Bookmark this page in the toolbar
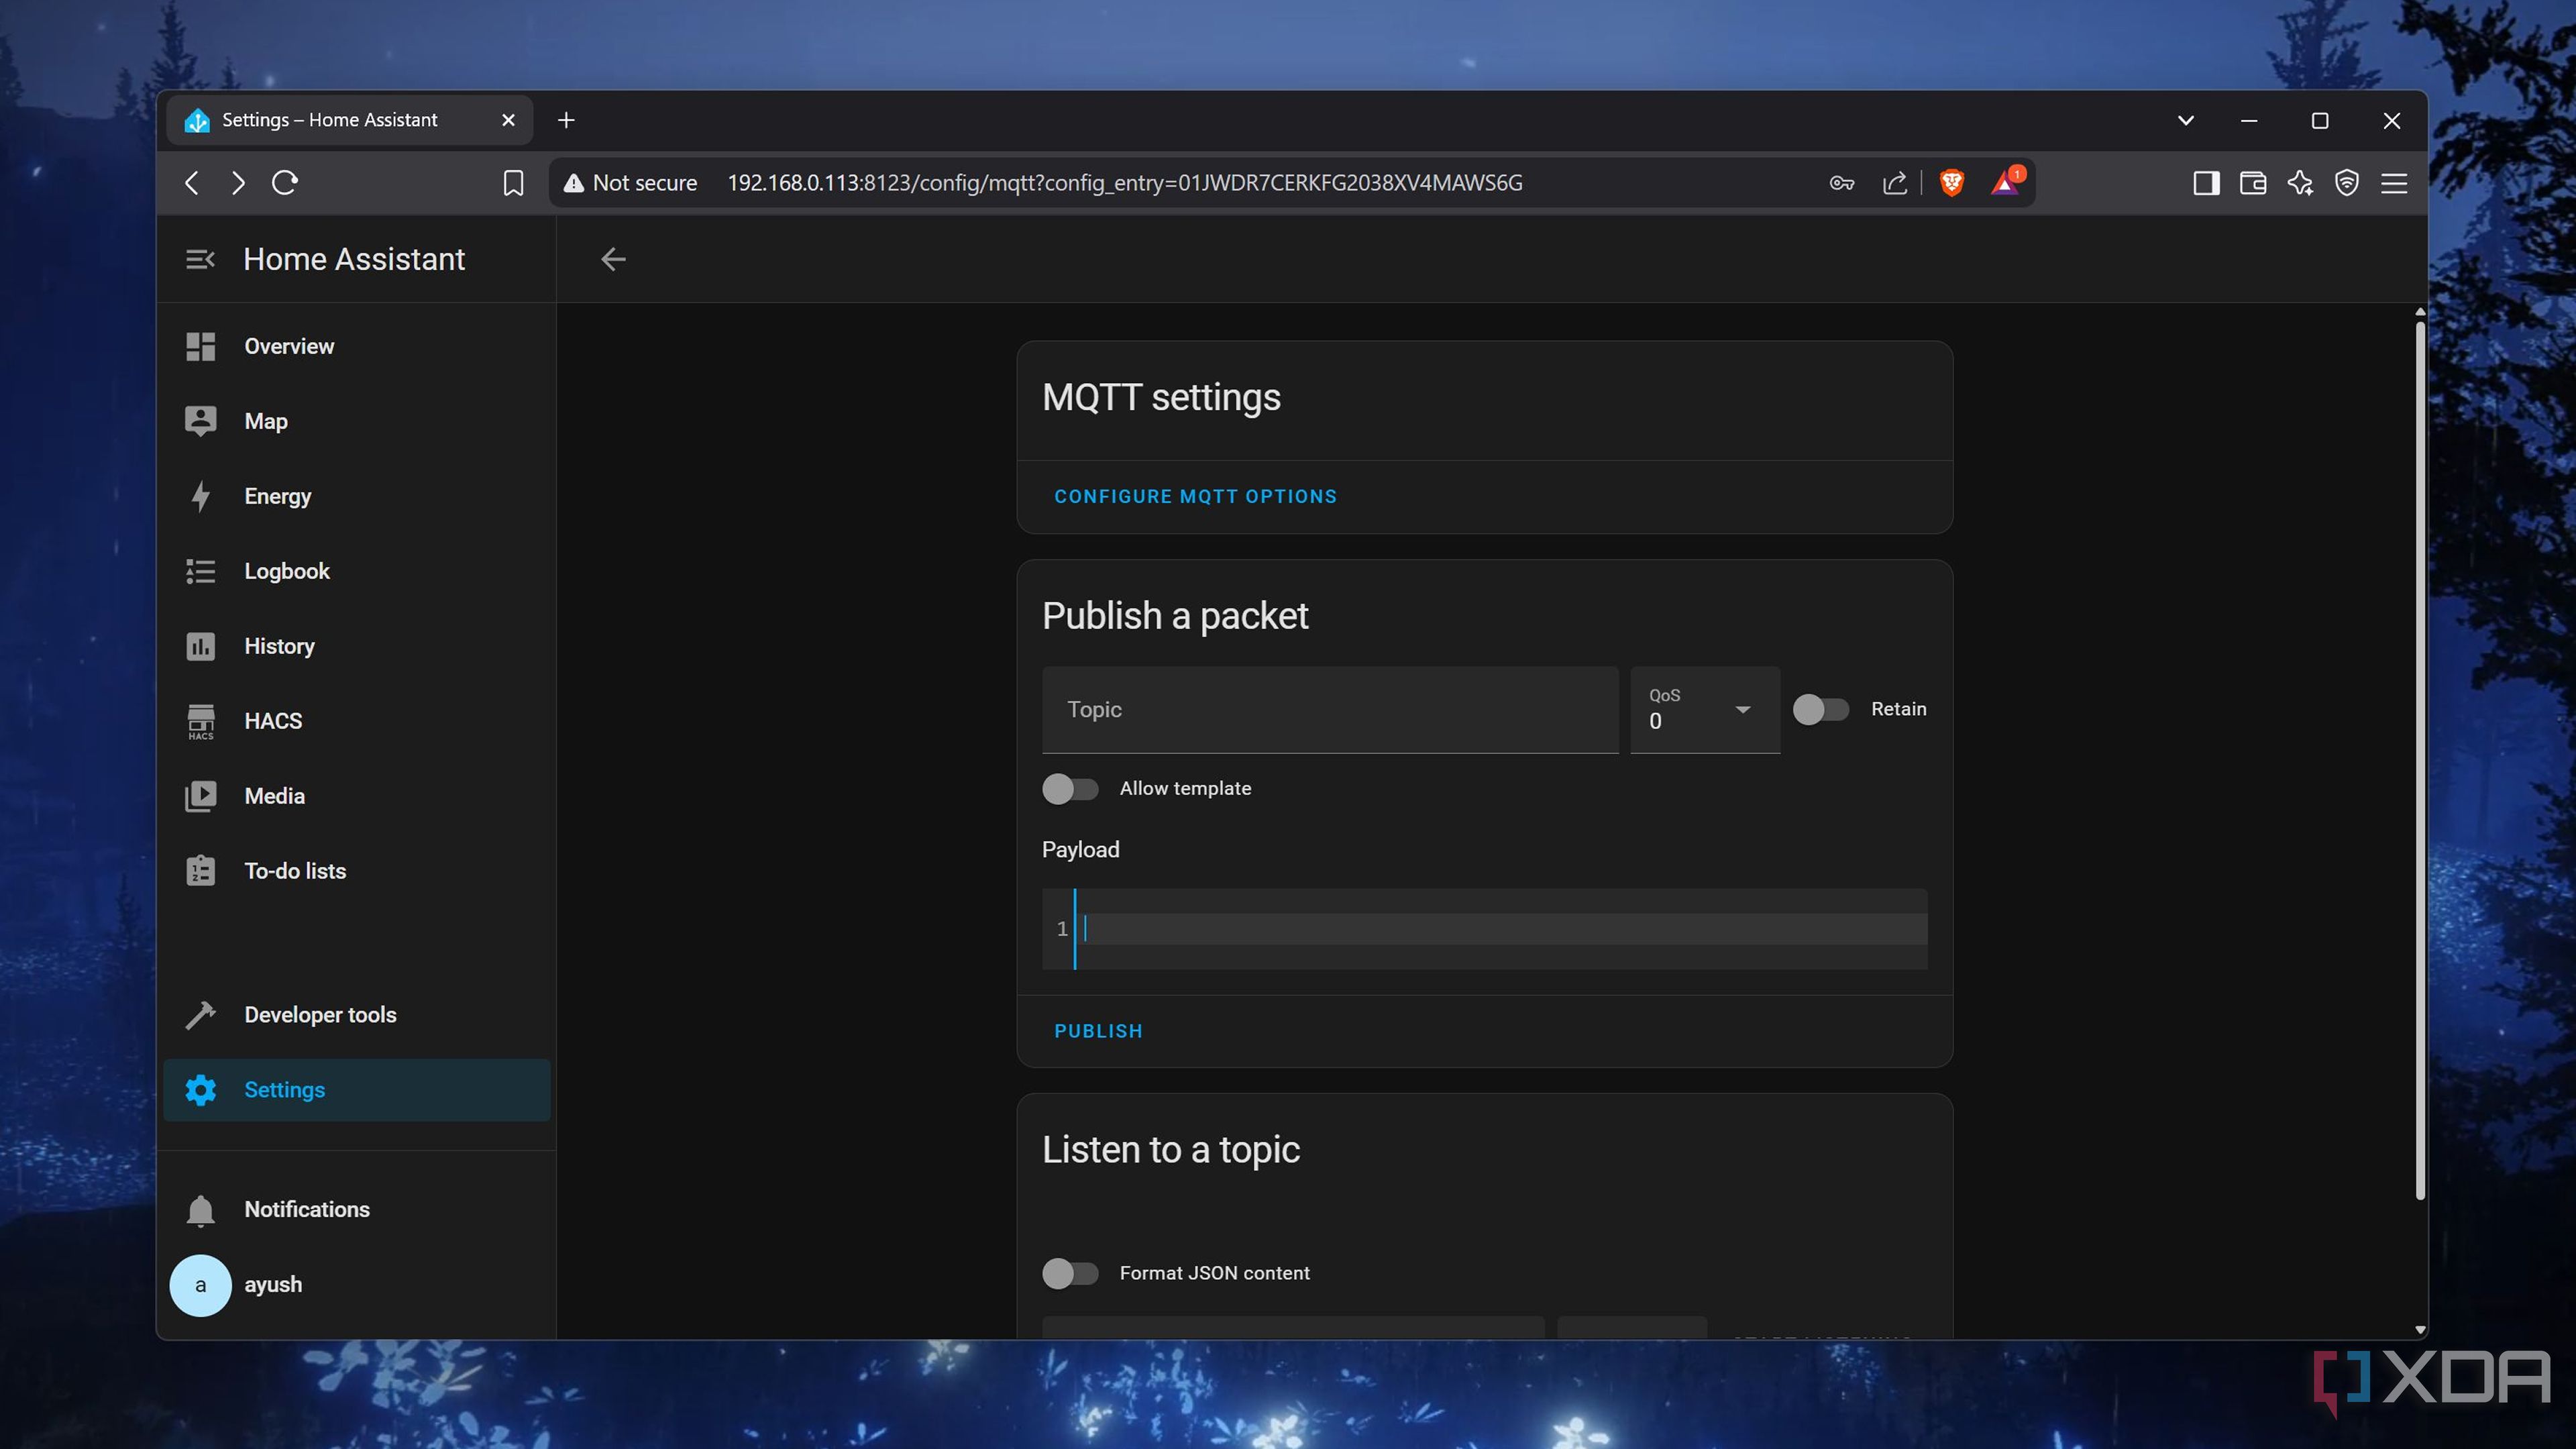 point(513,183)
